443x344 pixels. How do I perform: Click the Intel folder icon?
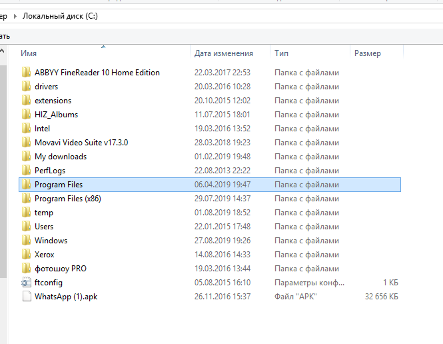[26, 128]
